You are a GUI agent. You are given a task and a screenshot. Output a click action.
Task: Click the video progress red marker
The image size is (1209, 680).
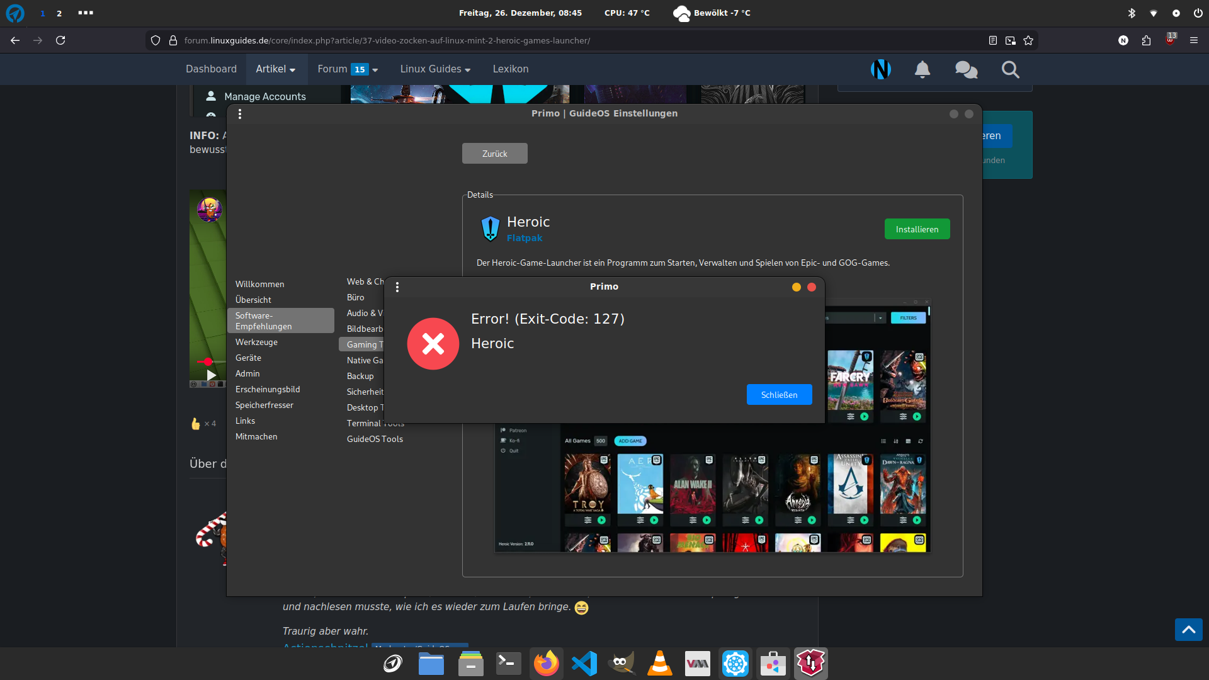(208, 361)
